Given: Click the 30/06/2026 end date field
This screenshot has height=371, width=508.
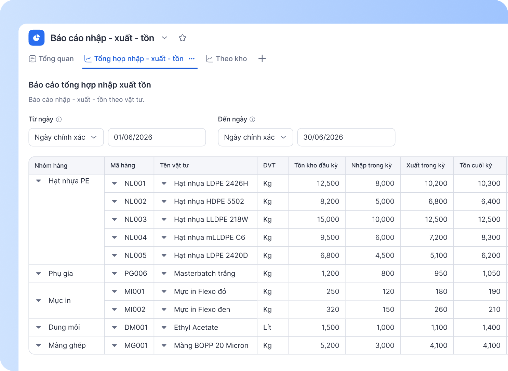Looking at the screenshot, I should coord(346,137).
